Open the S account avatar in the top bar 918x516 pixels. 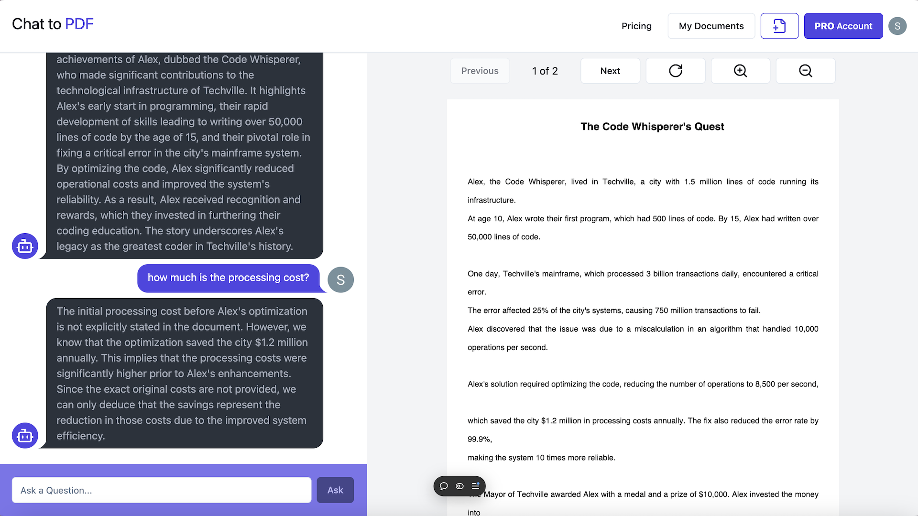point(897,26)
